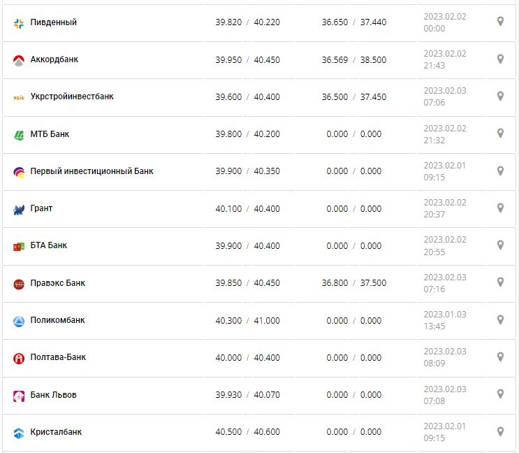Click the Правэкс Банк logo icon

click(x=19, y=284)
